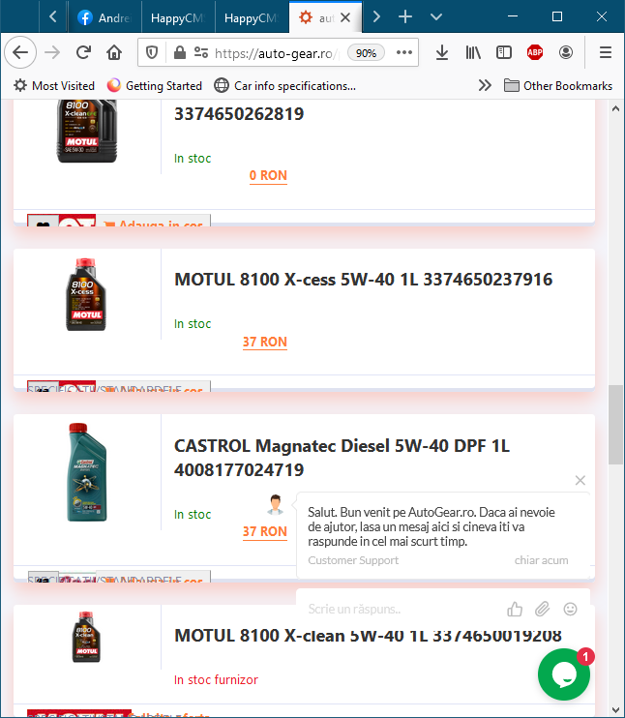Click small MOTUL X-clean 1L bottle image
The width and height of the screenshot is (625, 718).
86,637
